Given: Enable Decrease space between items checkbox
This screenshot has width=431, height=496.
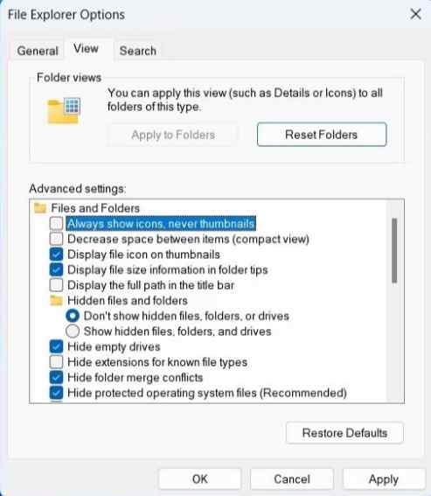Looking at the screenshot, I should pos(56,239).
